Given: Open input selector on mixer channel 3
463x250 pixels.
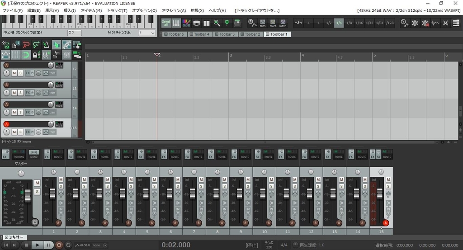Looking at the screenshot, I should 108,211.
